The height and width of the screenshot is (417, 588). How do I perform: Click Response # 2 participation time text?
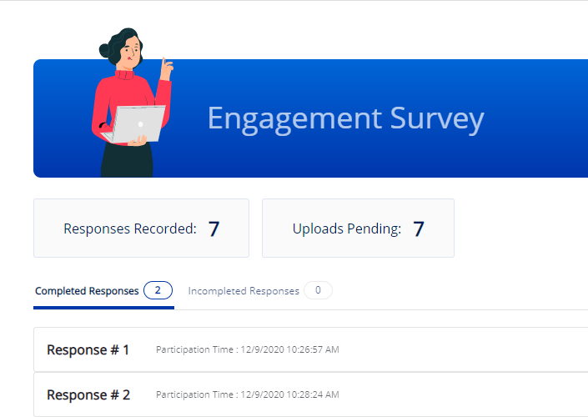coord(247,394)
